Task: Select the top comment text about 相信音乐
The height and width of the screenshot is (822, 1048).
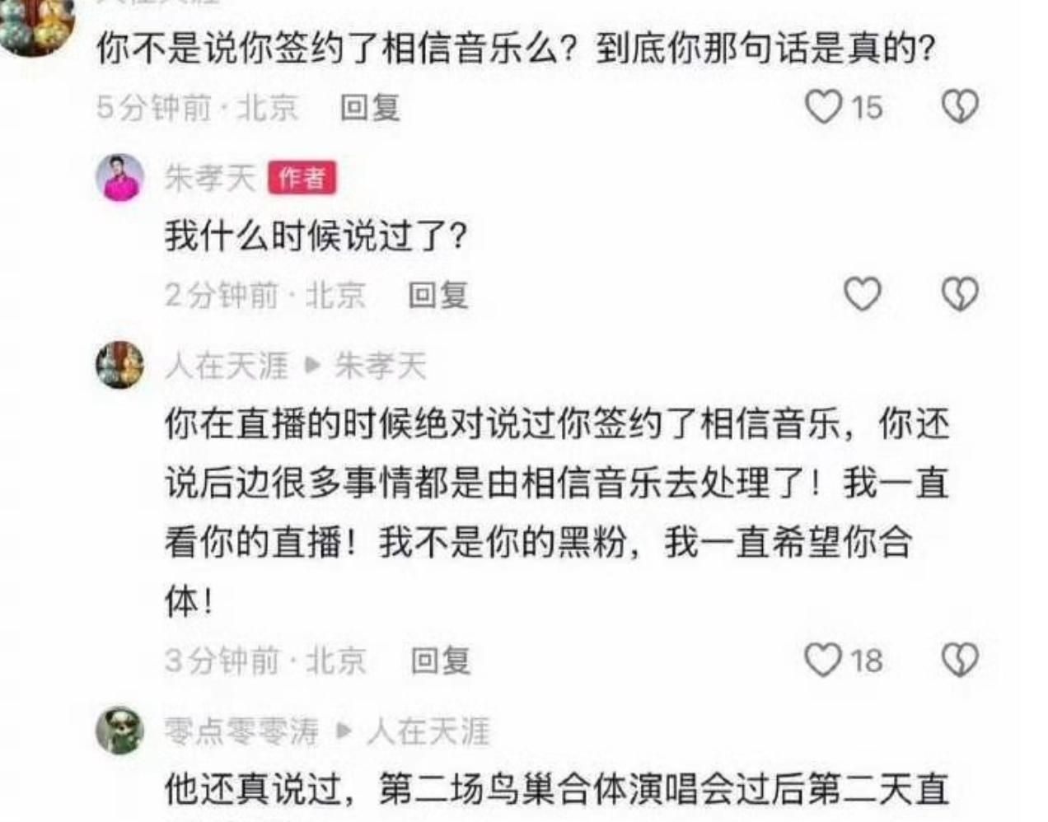Action: pyautogui.click(x=516, y=49)
